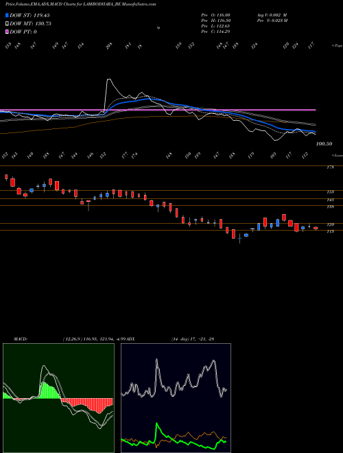The height and width of the screenshot is (453, 343).
Task: Click the magenta DOW PT legend swatch
Action: coord(7,32)
